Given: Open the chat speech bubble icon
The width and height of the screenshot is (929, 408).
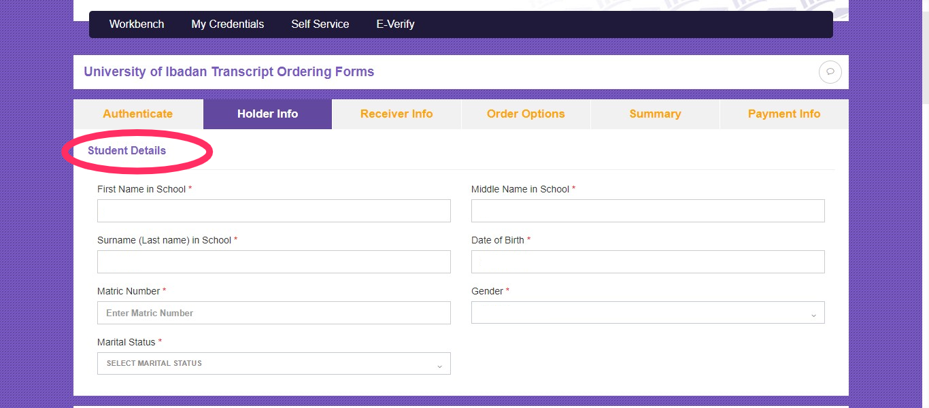Looking at the screenshot, I should coord(830,71).
